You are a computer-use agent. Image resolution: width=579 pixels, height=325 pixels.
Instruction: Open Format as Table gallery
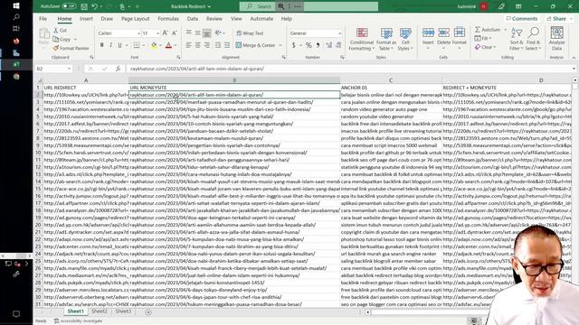(386, 39)
